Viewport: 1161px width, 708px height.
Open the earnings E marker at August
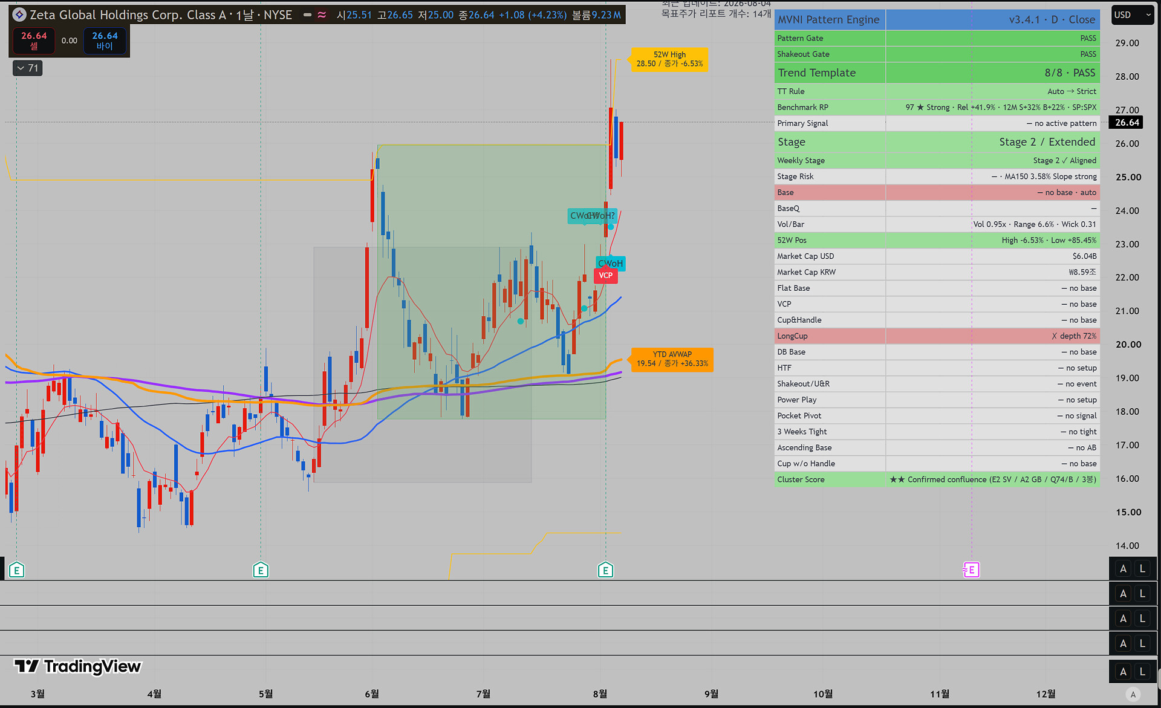[605, 570]
